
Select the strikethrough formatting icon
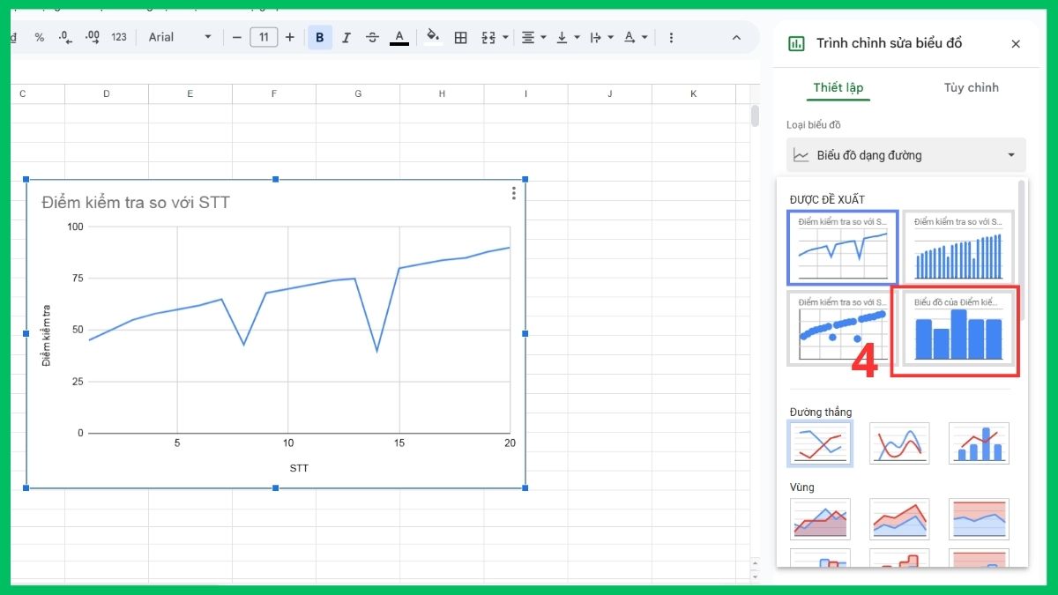click(x=372, y=37)
